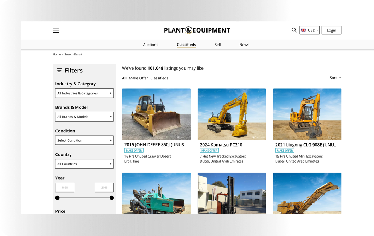Click MAKE OFFER on the 2024 Komatsu PC210
Viewport: 374px width, 236px height.
pyautogui.click(x=209, y=150)
